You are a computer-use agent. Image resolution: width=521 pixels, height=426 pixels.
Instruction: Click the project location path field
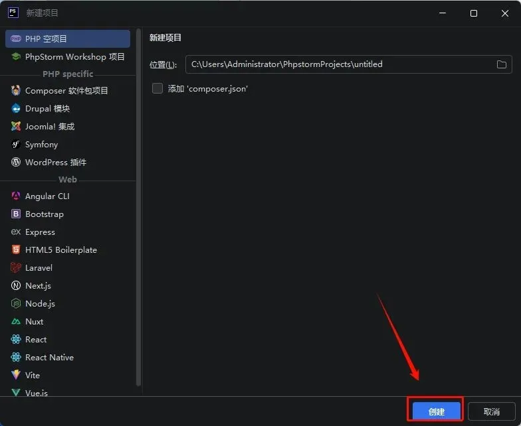click(x=348, y=64)
